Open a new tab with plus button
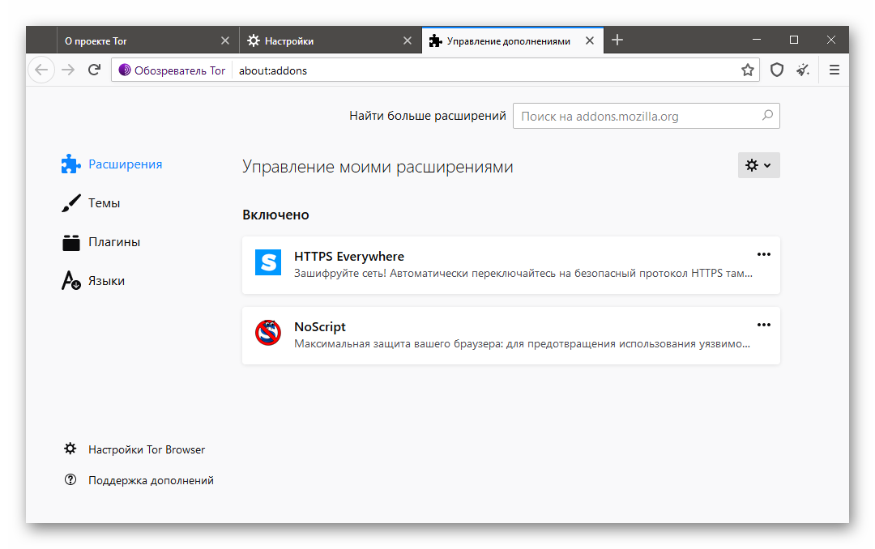 617,40
